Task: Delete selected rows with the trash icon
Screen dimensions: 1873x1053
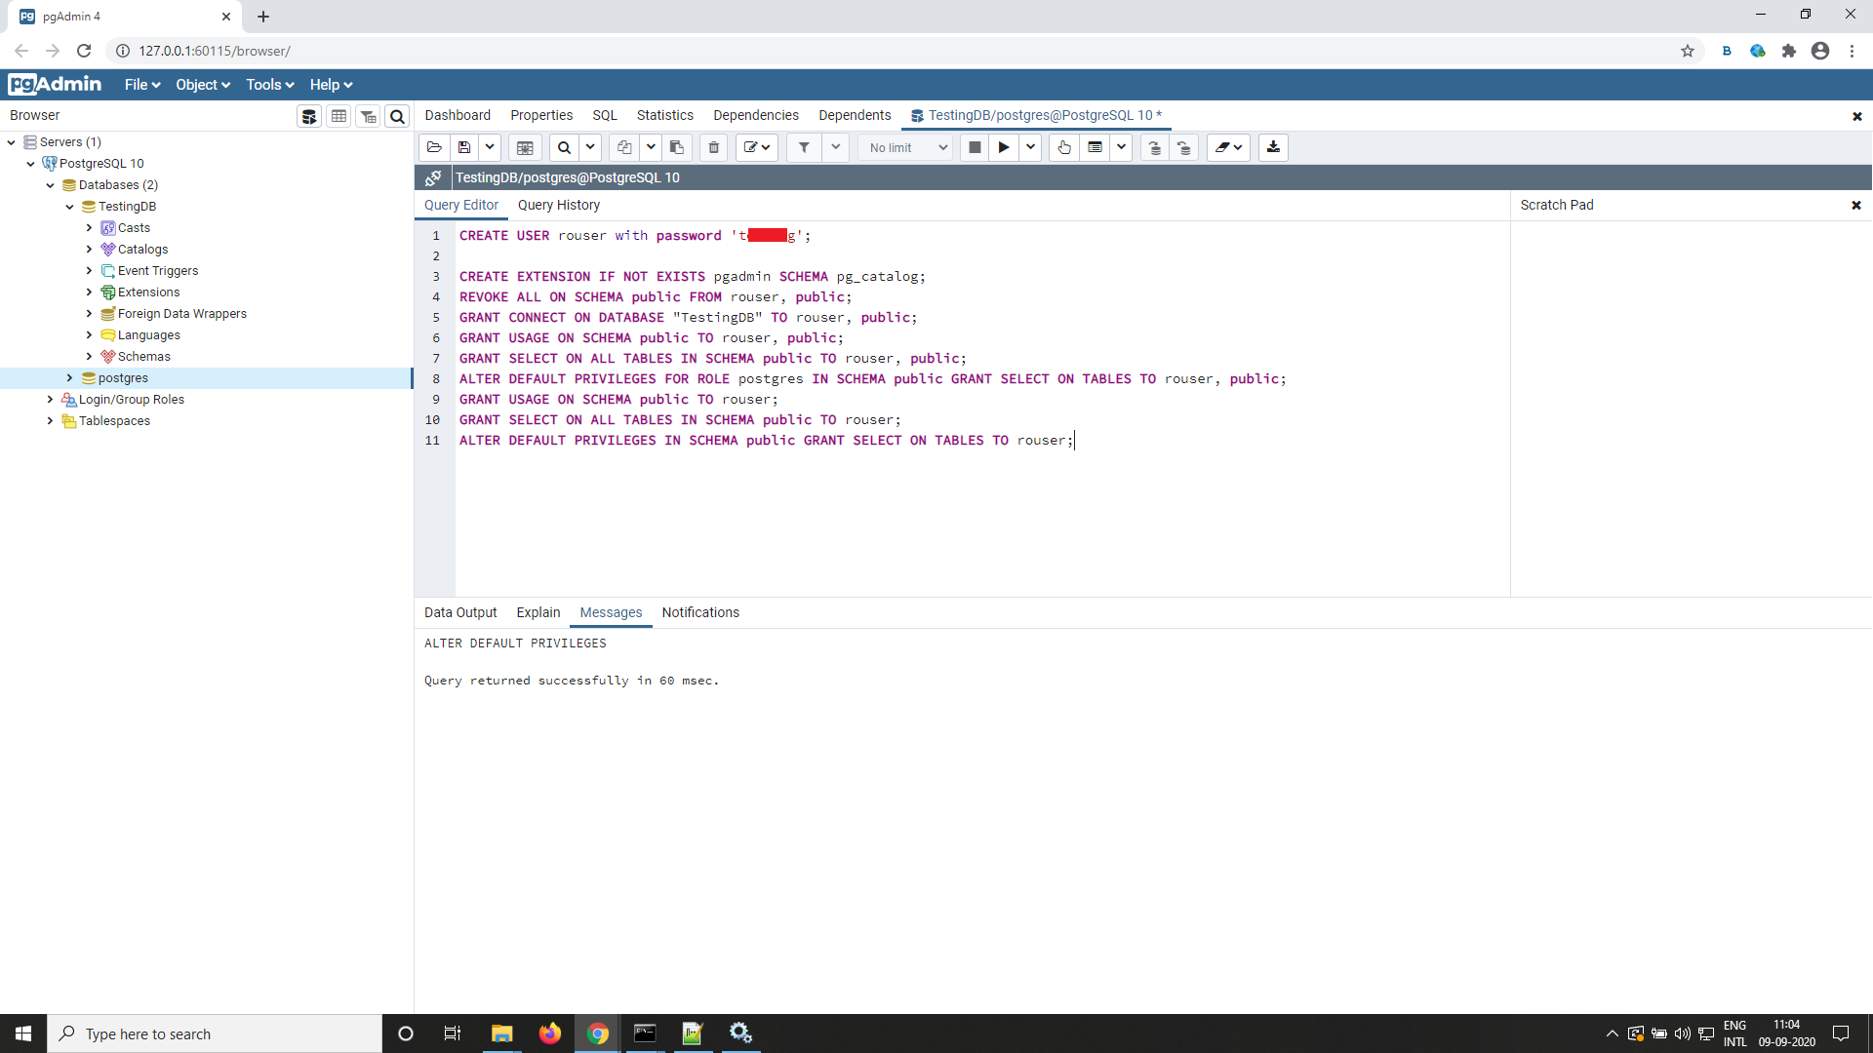Action: [713, 147]
